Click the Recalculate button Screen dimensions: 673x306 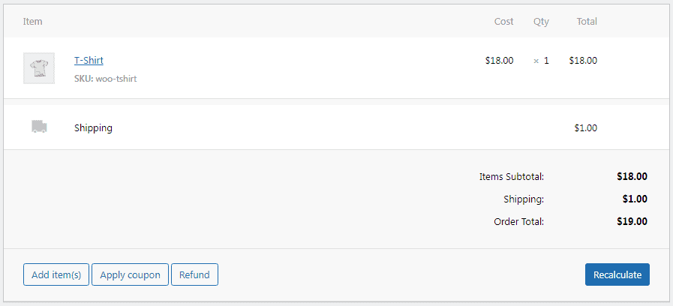pos(617,274)
